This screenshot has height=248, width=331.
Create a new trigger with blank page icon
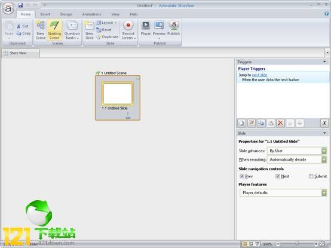(x=242, y=123)
